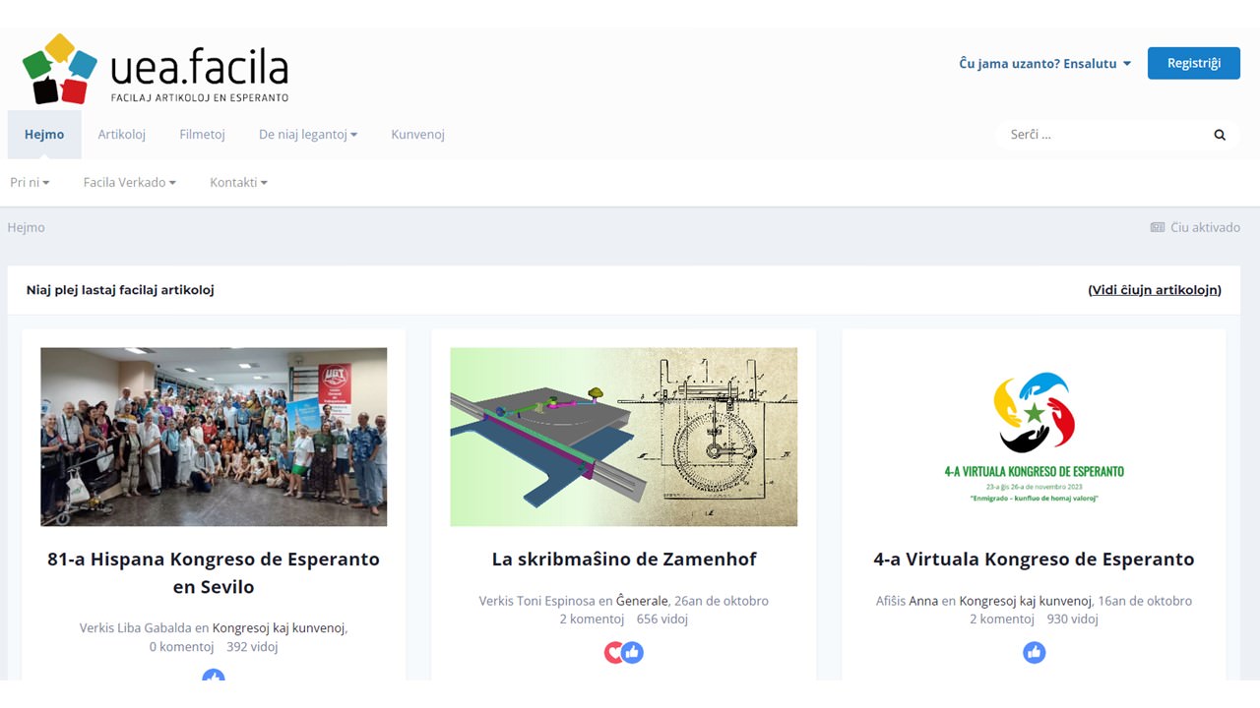
Task: Click heart reaction on La skribmaŝino article
Action: click(614, 652)
